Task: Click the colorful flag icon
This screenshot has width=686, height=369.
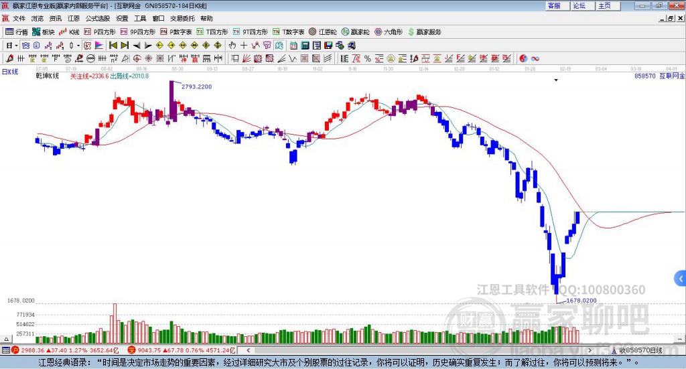Action: click(x=99, y=46)
